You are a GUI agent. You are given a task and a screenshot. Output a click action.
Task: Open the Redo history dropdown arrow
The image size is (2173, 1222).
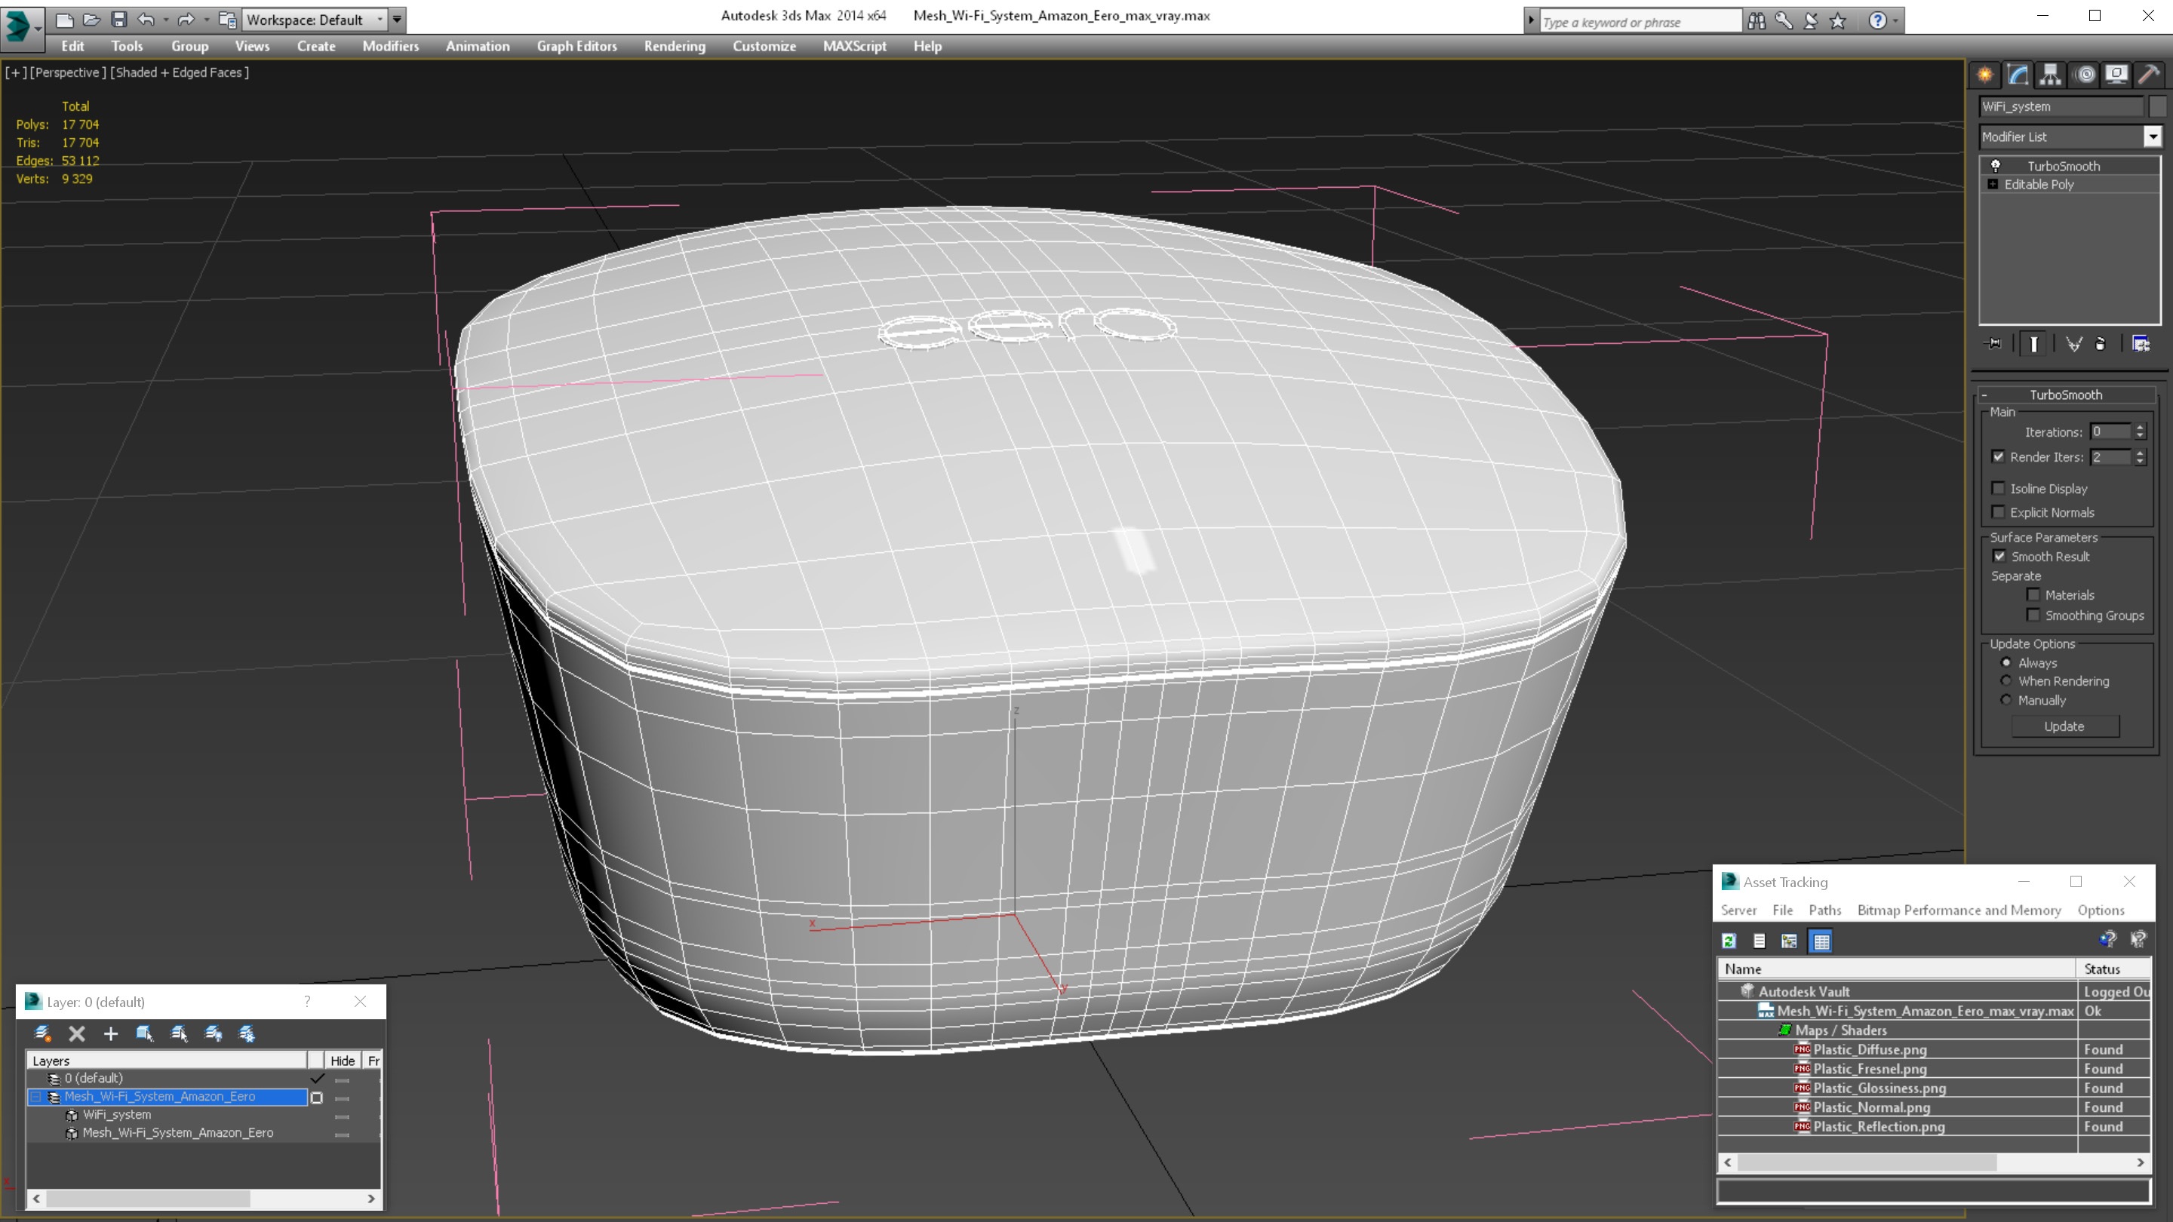click(x=206, y=20)
